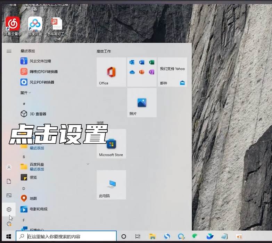Image resolution: width=272 pixels, height=243 pixels.
Task: Launch 3D 查看器 app
Action: tap(33, 114)
